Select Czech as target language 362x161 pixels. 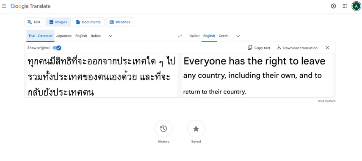point(224,36)
